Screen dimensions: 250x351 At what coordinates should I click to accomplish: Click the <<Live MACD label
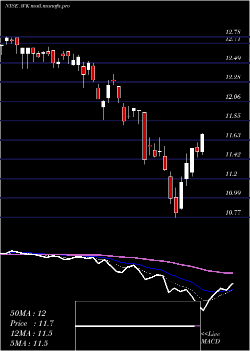pos(210,337)
